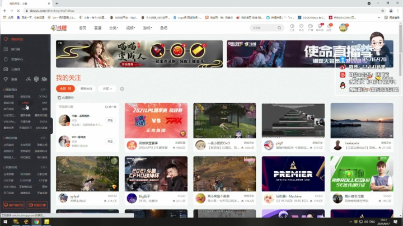Viewport: 403px width, 226px height.
Task: Open the yellow sticky note taskbar app
Action: tap(47, 222)
